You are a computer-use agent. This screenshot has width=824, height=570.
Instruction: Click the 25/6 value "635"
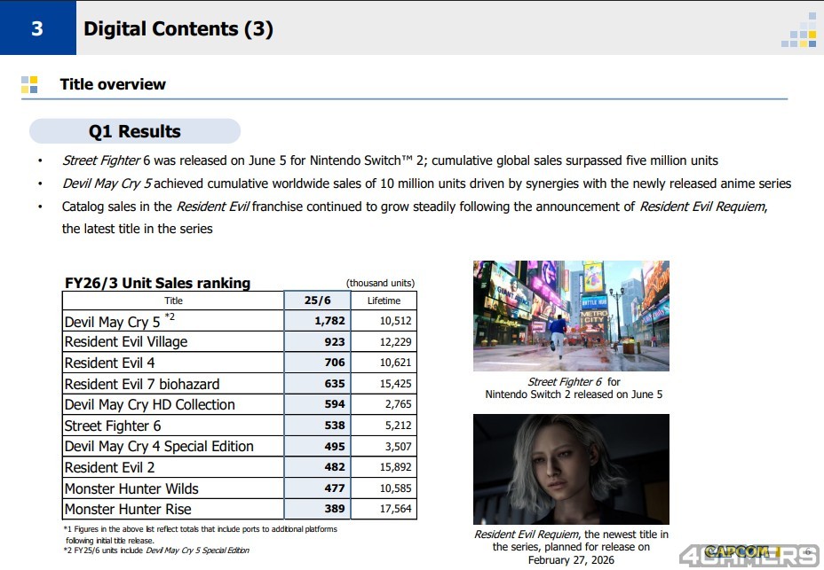[x=334, y=384]
